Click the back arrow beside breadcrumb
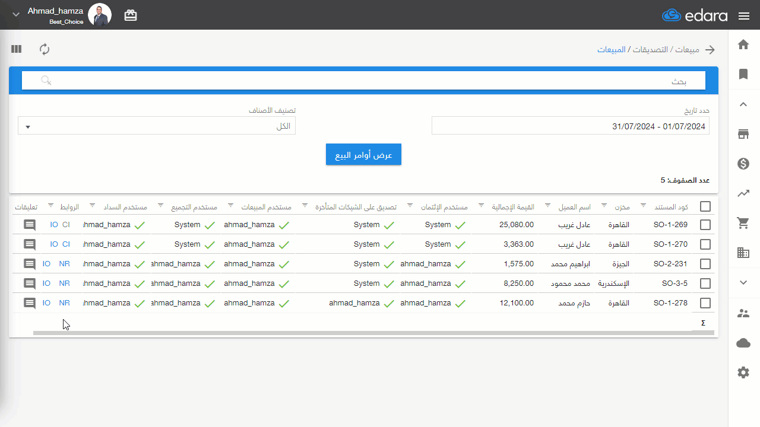This screenshot has height=427, width=760. pos(710,50)
